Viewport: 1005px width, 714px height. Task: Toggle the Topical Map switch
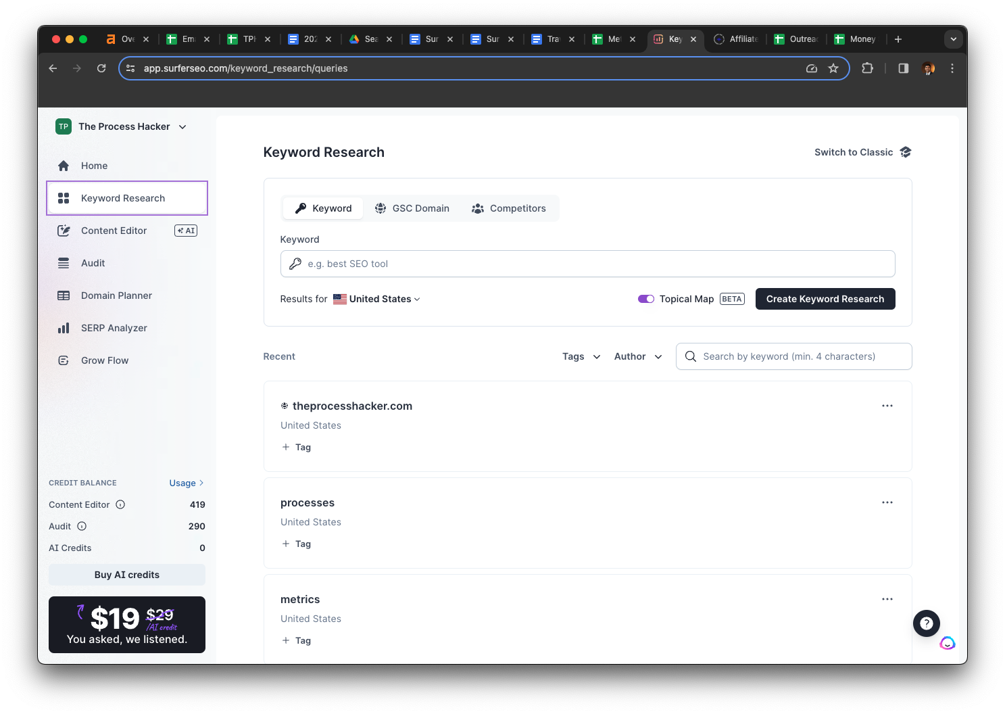(646, 299)
